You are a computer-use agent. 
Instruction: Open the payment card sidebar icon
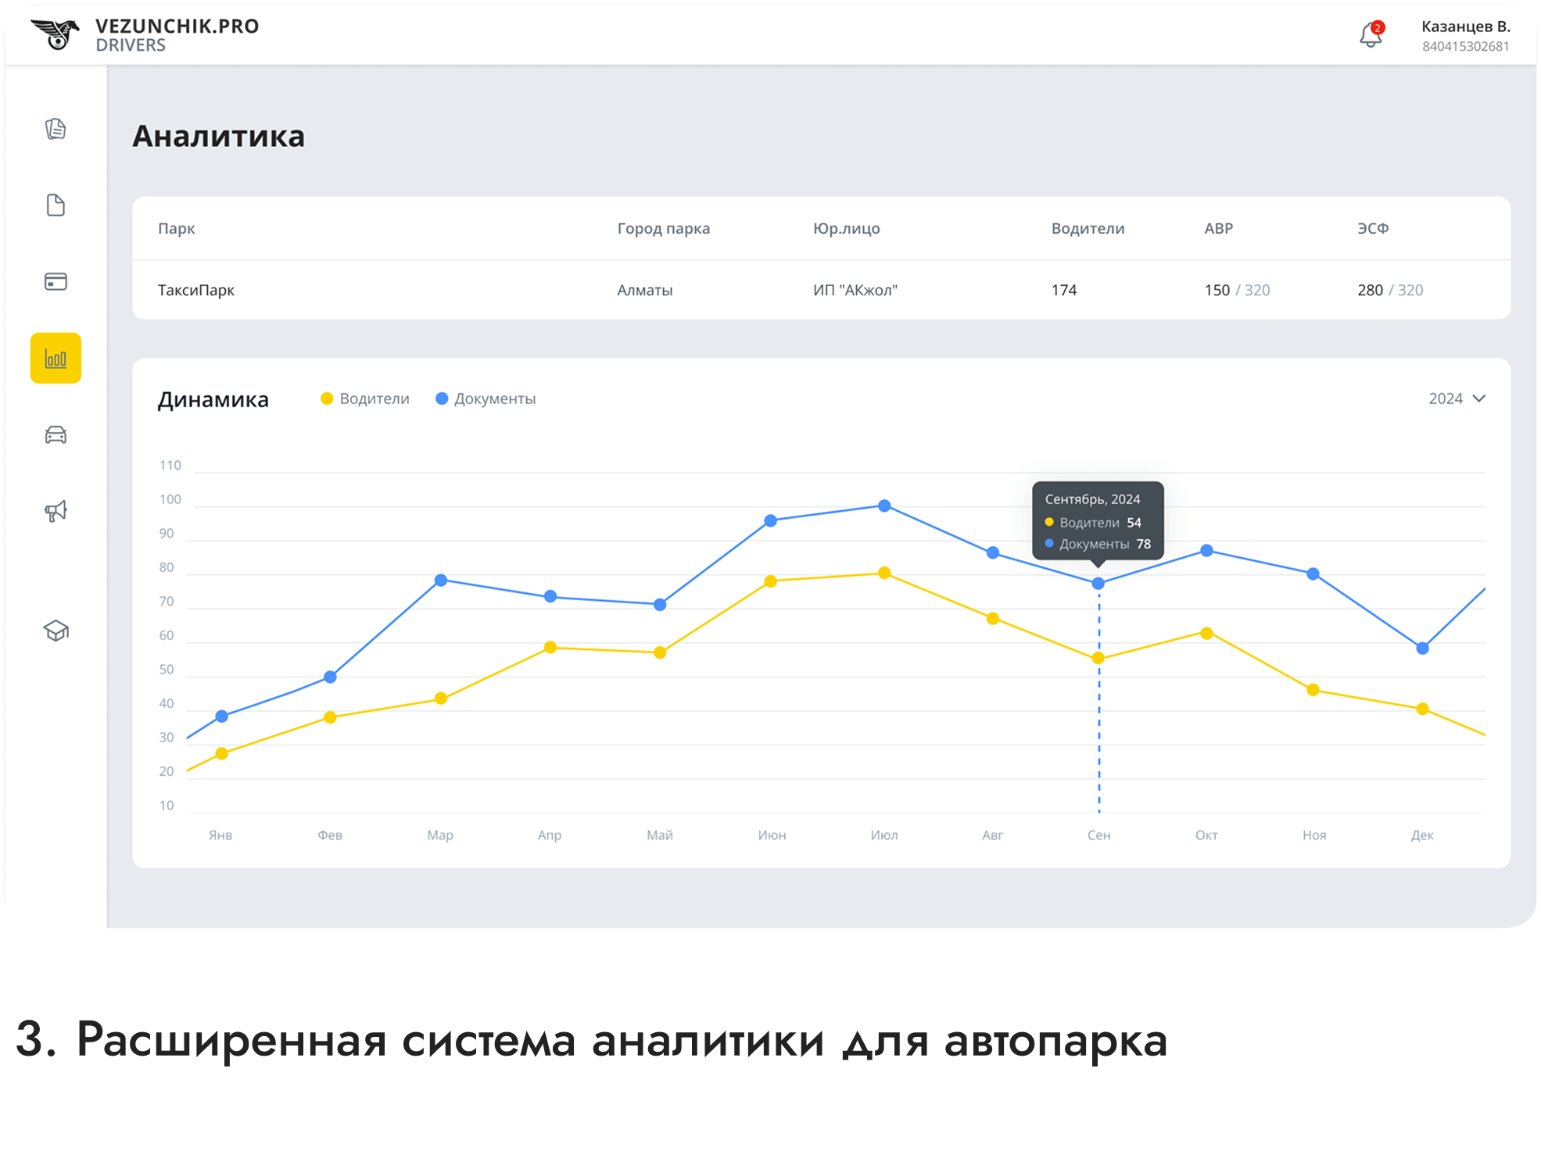point(56,281)
